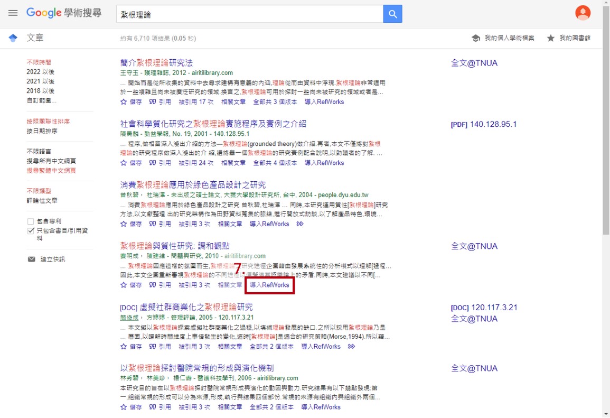Open My Profile graduation cap icon (我的個人學術檔案)

[476, 38]
